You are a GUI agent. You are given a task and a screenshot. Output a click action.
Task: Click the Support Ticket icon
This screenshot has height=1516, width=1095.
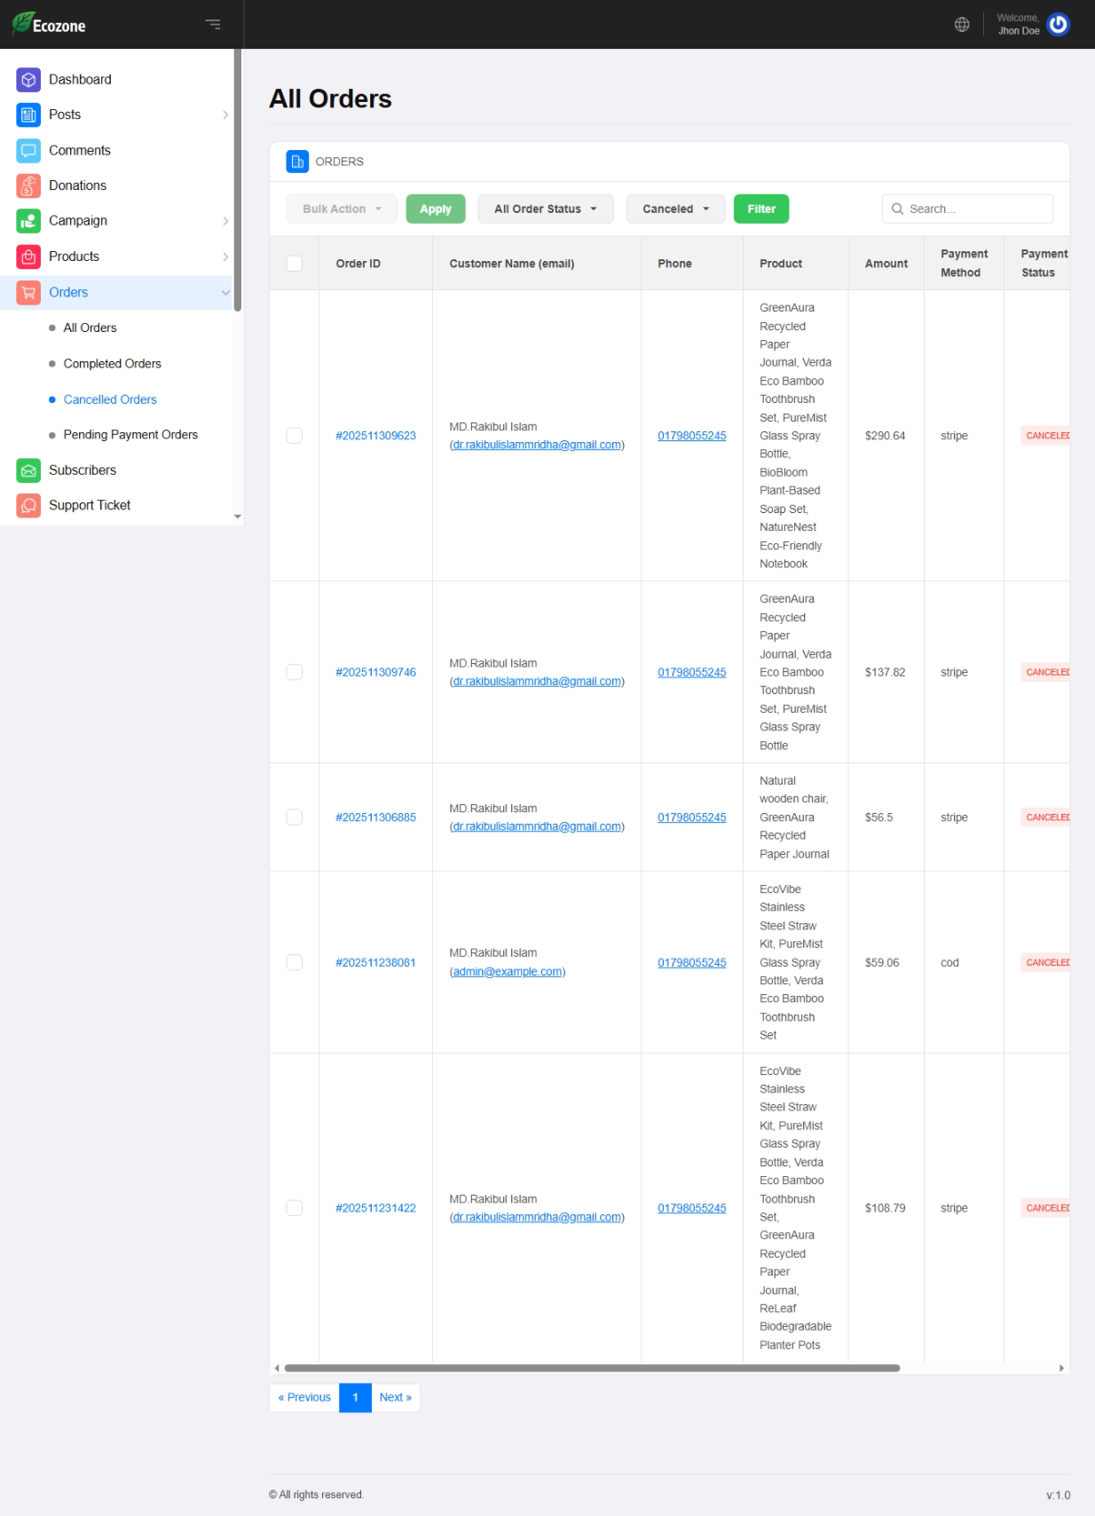point(28,505)
